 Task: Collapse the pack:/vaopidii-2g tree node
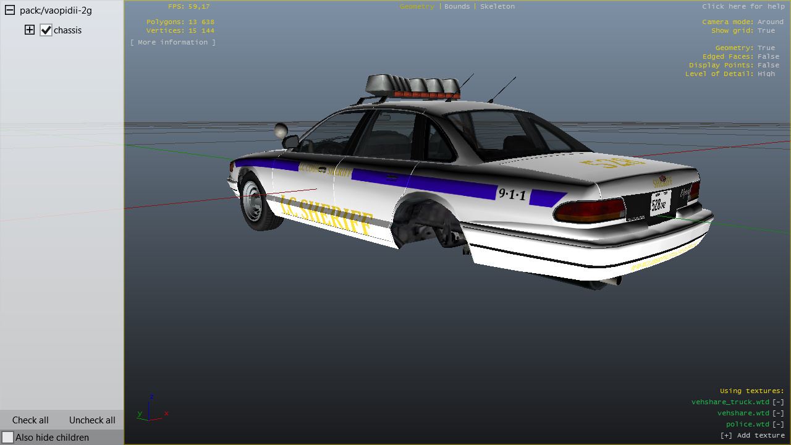(x=10, y=11)
